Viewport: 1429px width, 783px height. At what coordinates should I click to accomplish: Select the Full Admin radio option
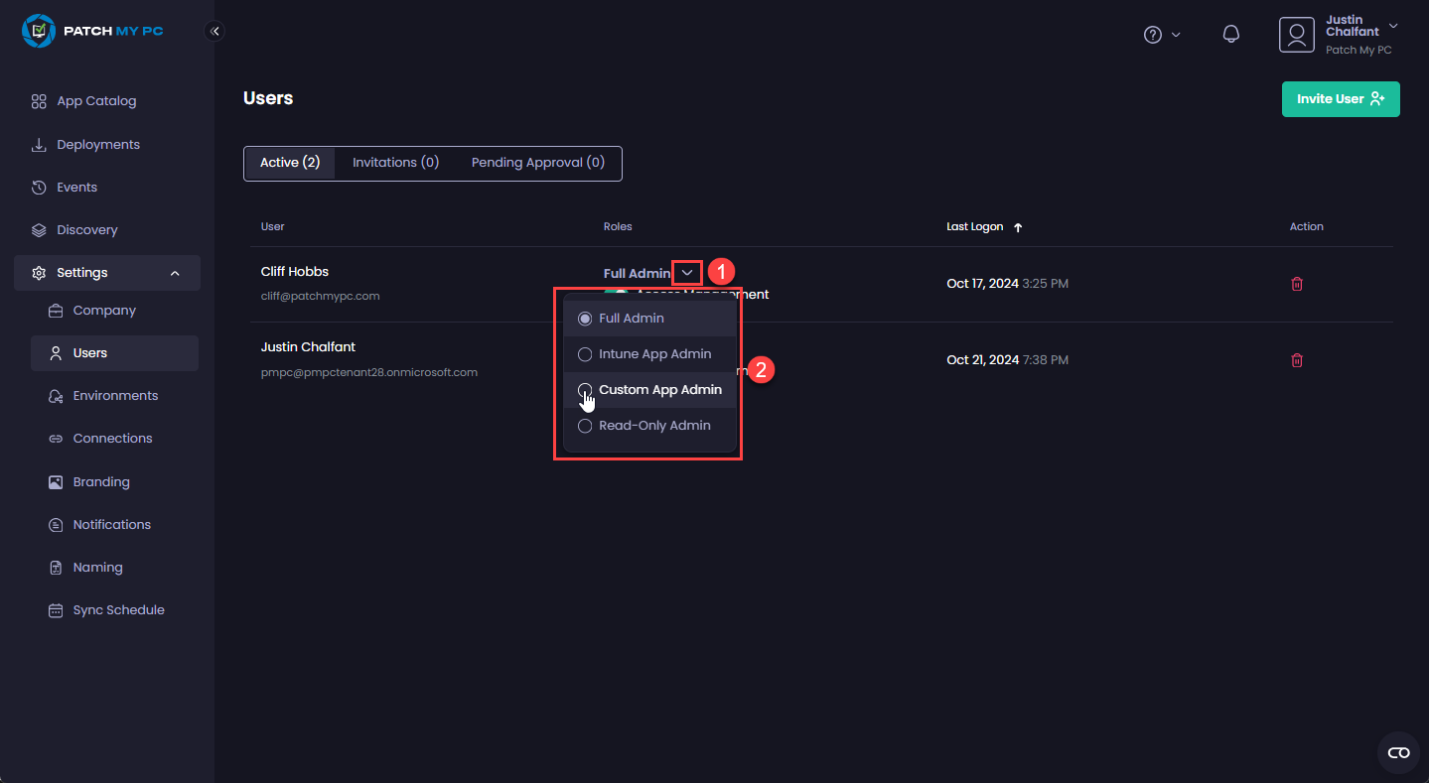coord(585,319)
